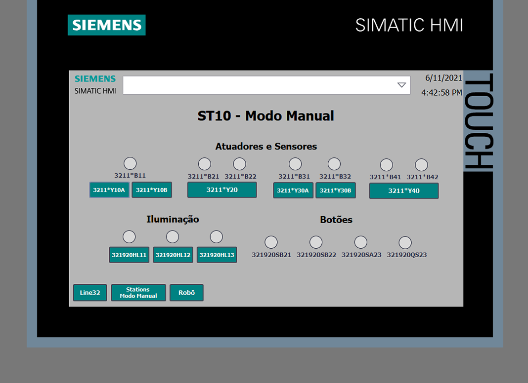Click the 4:42:58 PM time display
This screenshot has width=528, height=383.
pos(441,92)
